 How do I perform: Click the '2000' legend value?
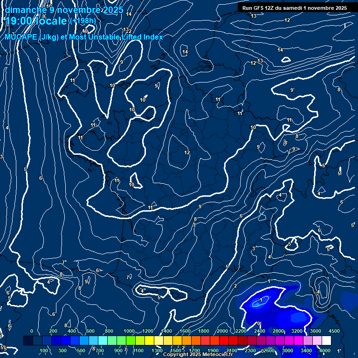[222, 331]
